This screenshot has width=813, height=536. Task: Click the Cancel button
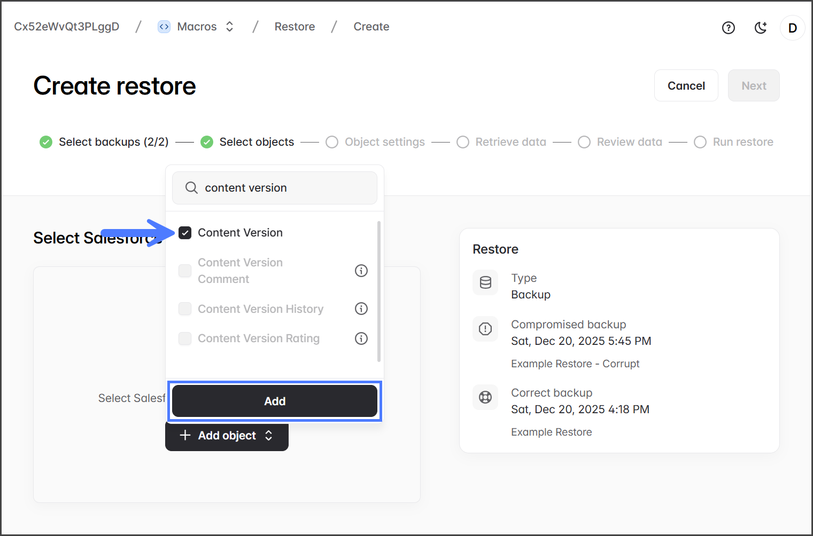[x=686, y=85]
